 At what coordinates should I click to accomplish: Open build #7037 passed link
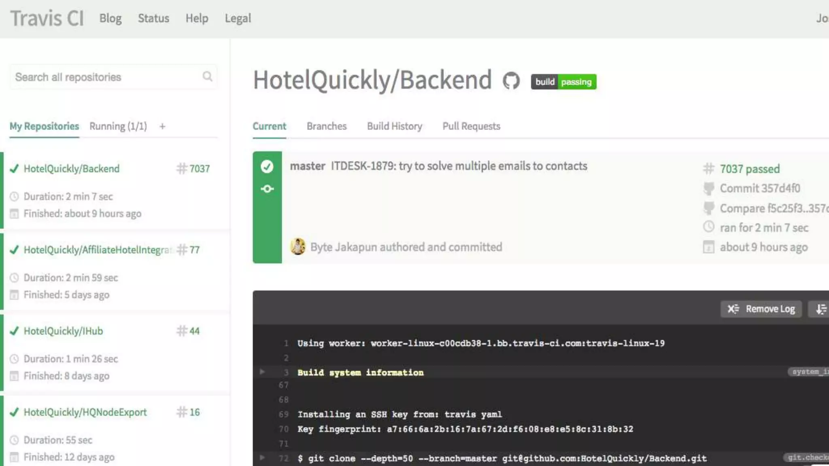tap(749, 169)
